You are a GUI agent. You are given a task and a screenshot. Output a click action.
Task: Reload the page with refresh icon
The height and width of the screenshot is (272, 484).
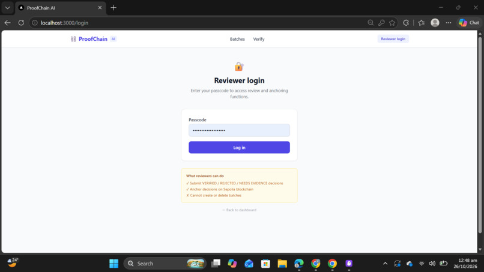pyautogui.click(x=21, y=23)
